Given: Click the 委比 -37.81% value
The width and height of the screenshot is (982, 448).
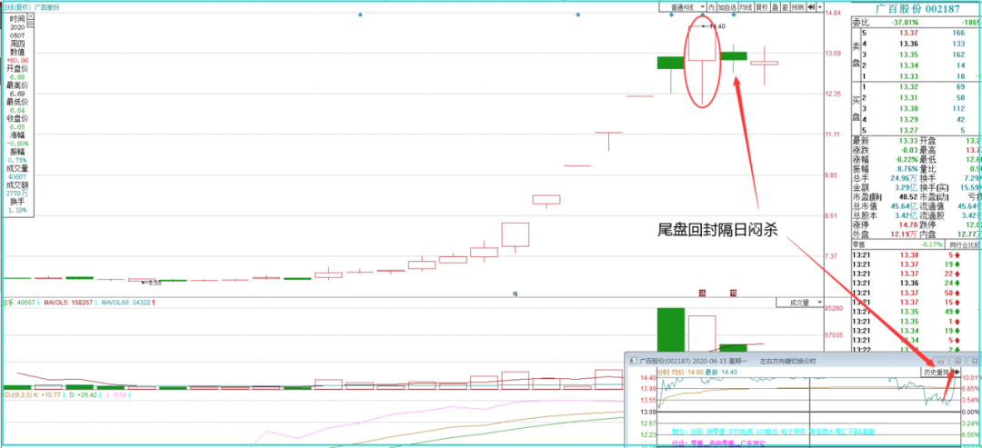Looking at the screenshot, I should (x=906, y=22).
